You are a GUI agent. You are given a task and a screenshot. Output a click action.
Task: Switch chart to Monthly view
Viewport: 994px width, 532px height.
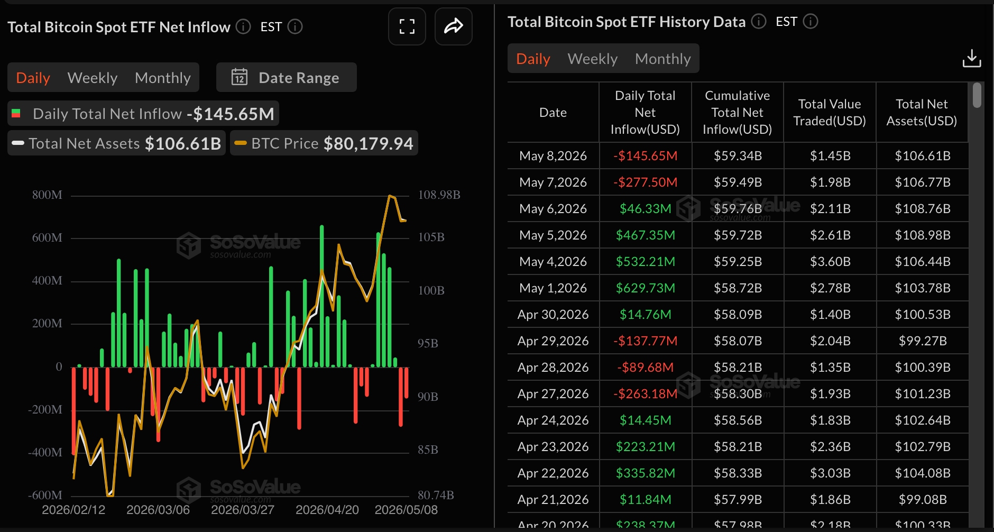163,78
